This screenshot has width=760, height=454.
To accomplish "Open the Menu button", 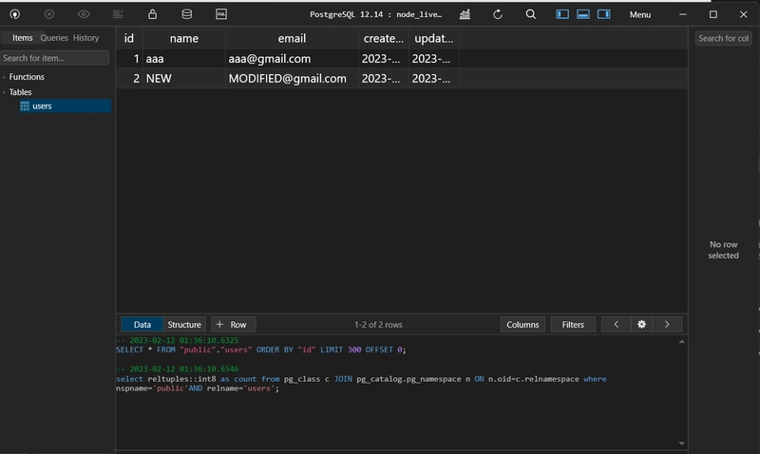I will 639,14.
